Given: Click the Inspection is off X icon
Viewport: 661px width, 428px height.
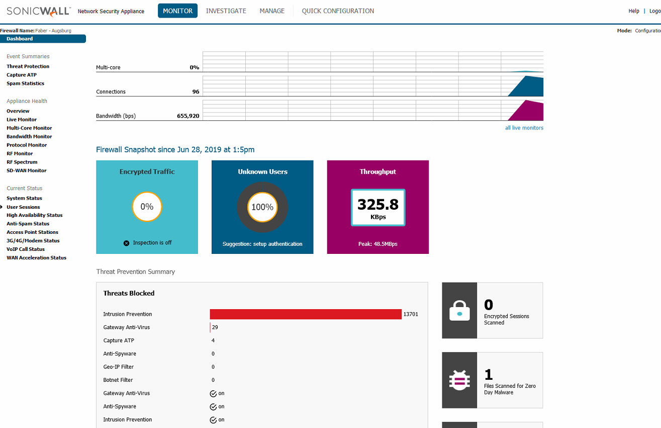Looking at the screenshot, I should tap(127, 243).
